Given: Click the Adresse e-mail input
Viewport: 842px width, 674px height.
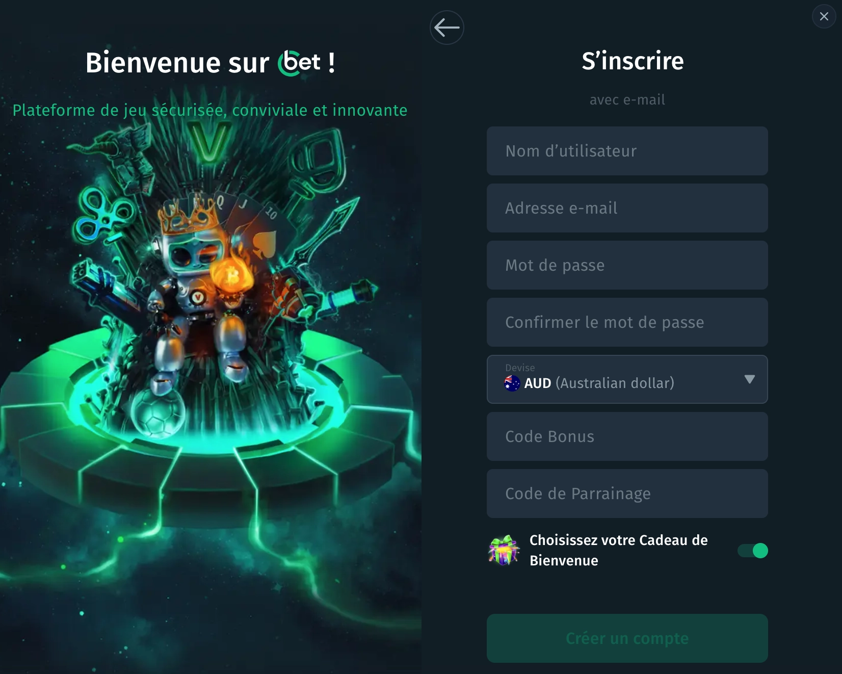Looking at the screenshot, I should click(627, 208).
